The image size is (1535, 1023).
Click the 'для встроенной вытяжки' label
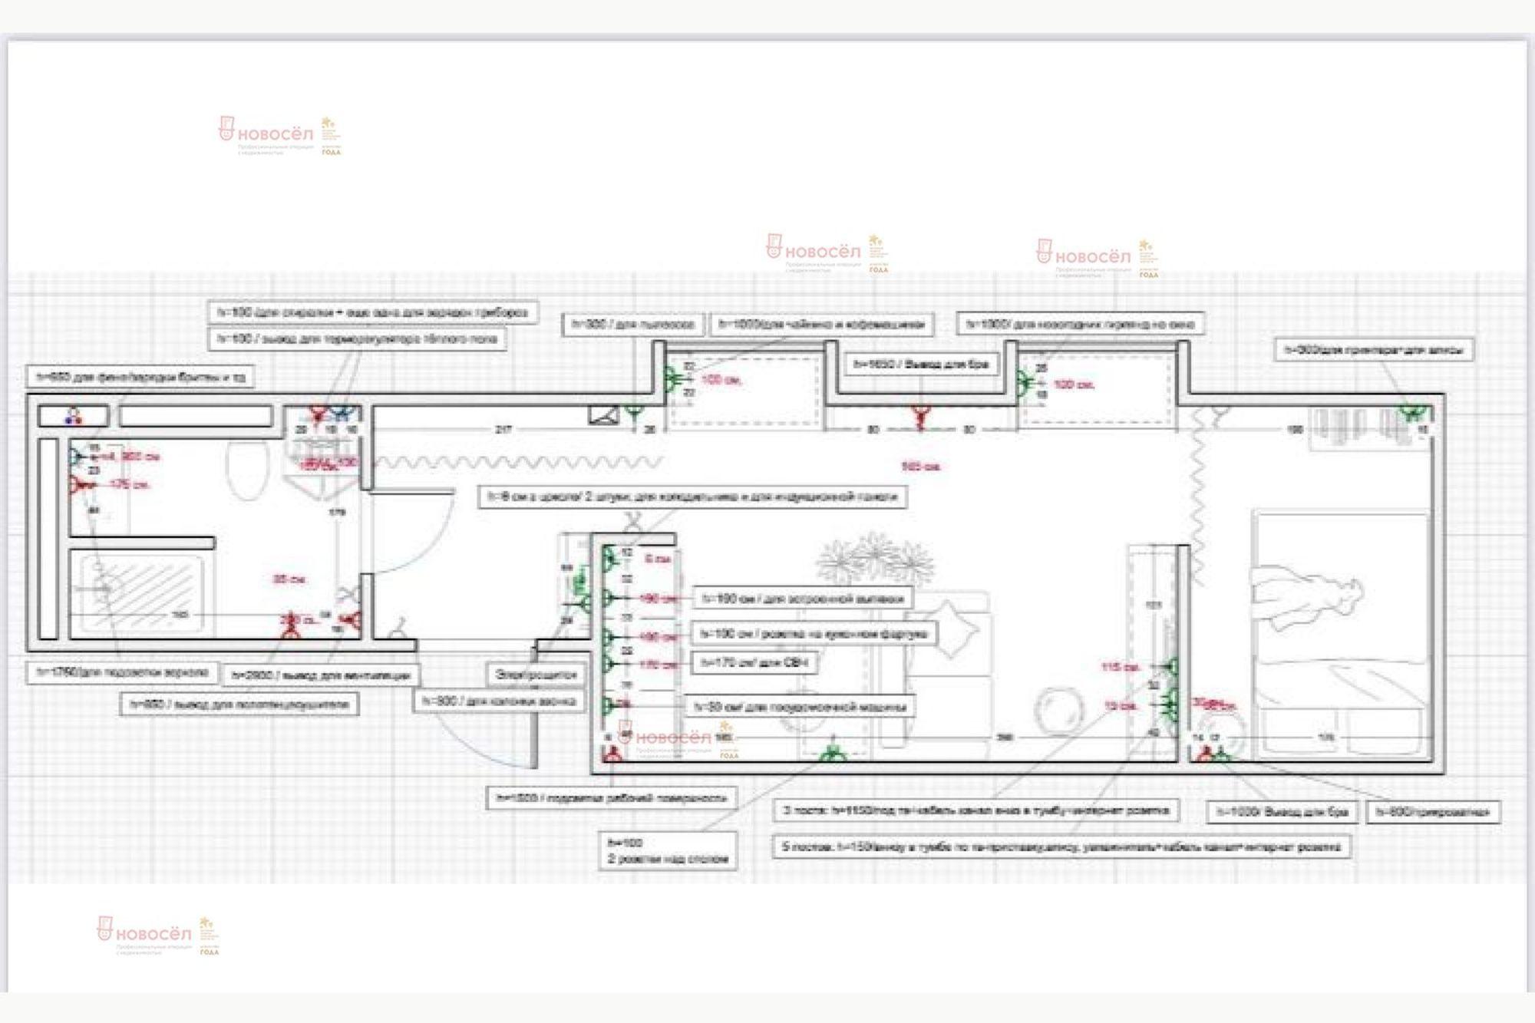tap(802, 598)
